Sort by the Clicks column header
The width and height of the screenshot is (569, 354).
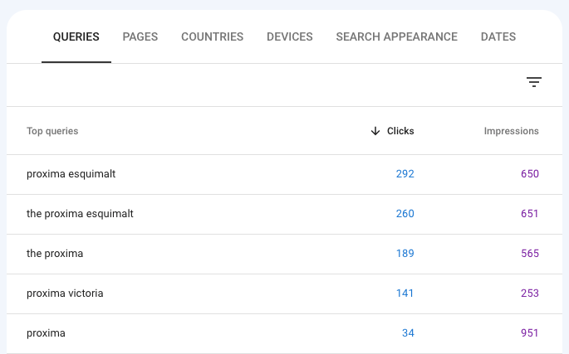pyautogui.click(x=400, y=131)
